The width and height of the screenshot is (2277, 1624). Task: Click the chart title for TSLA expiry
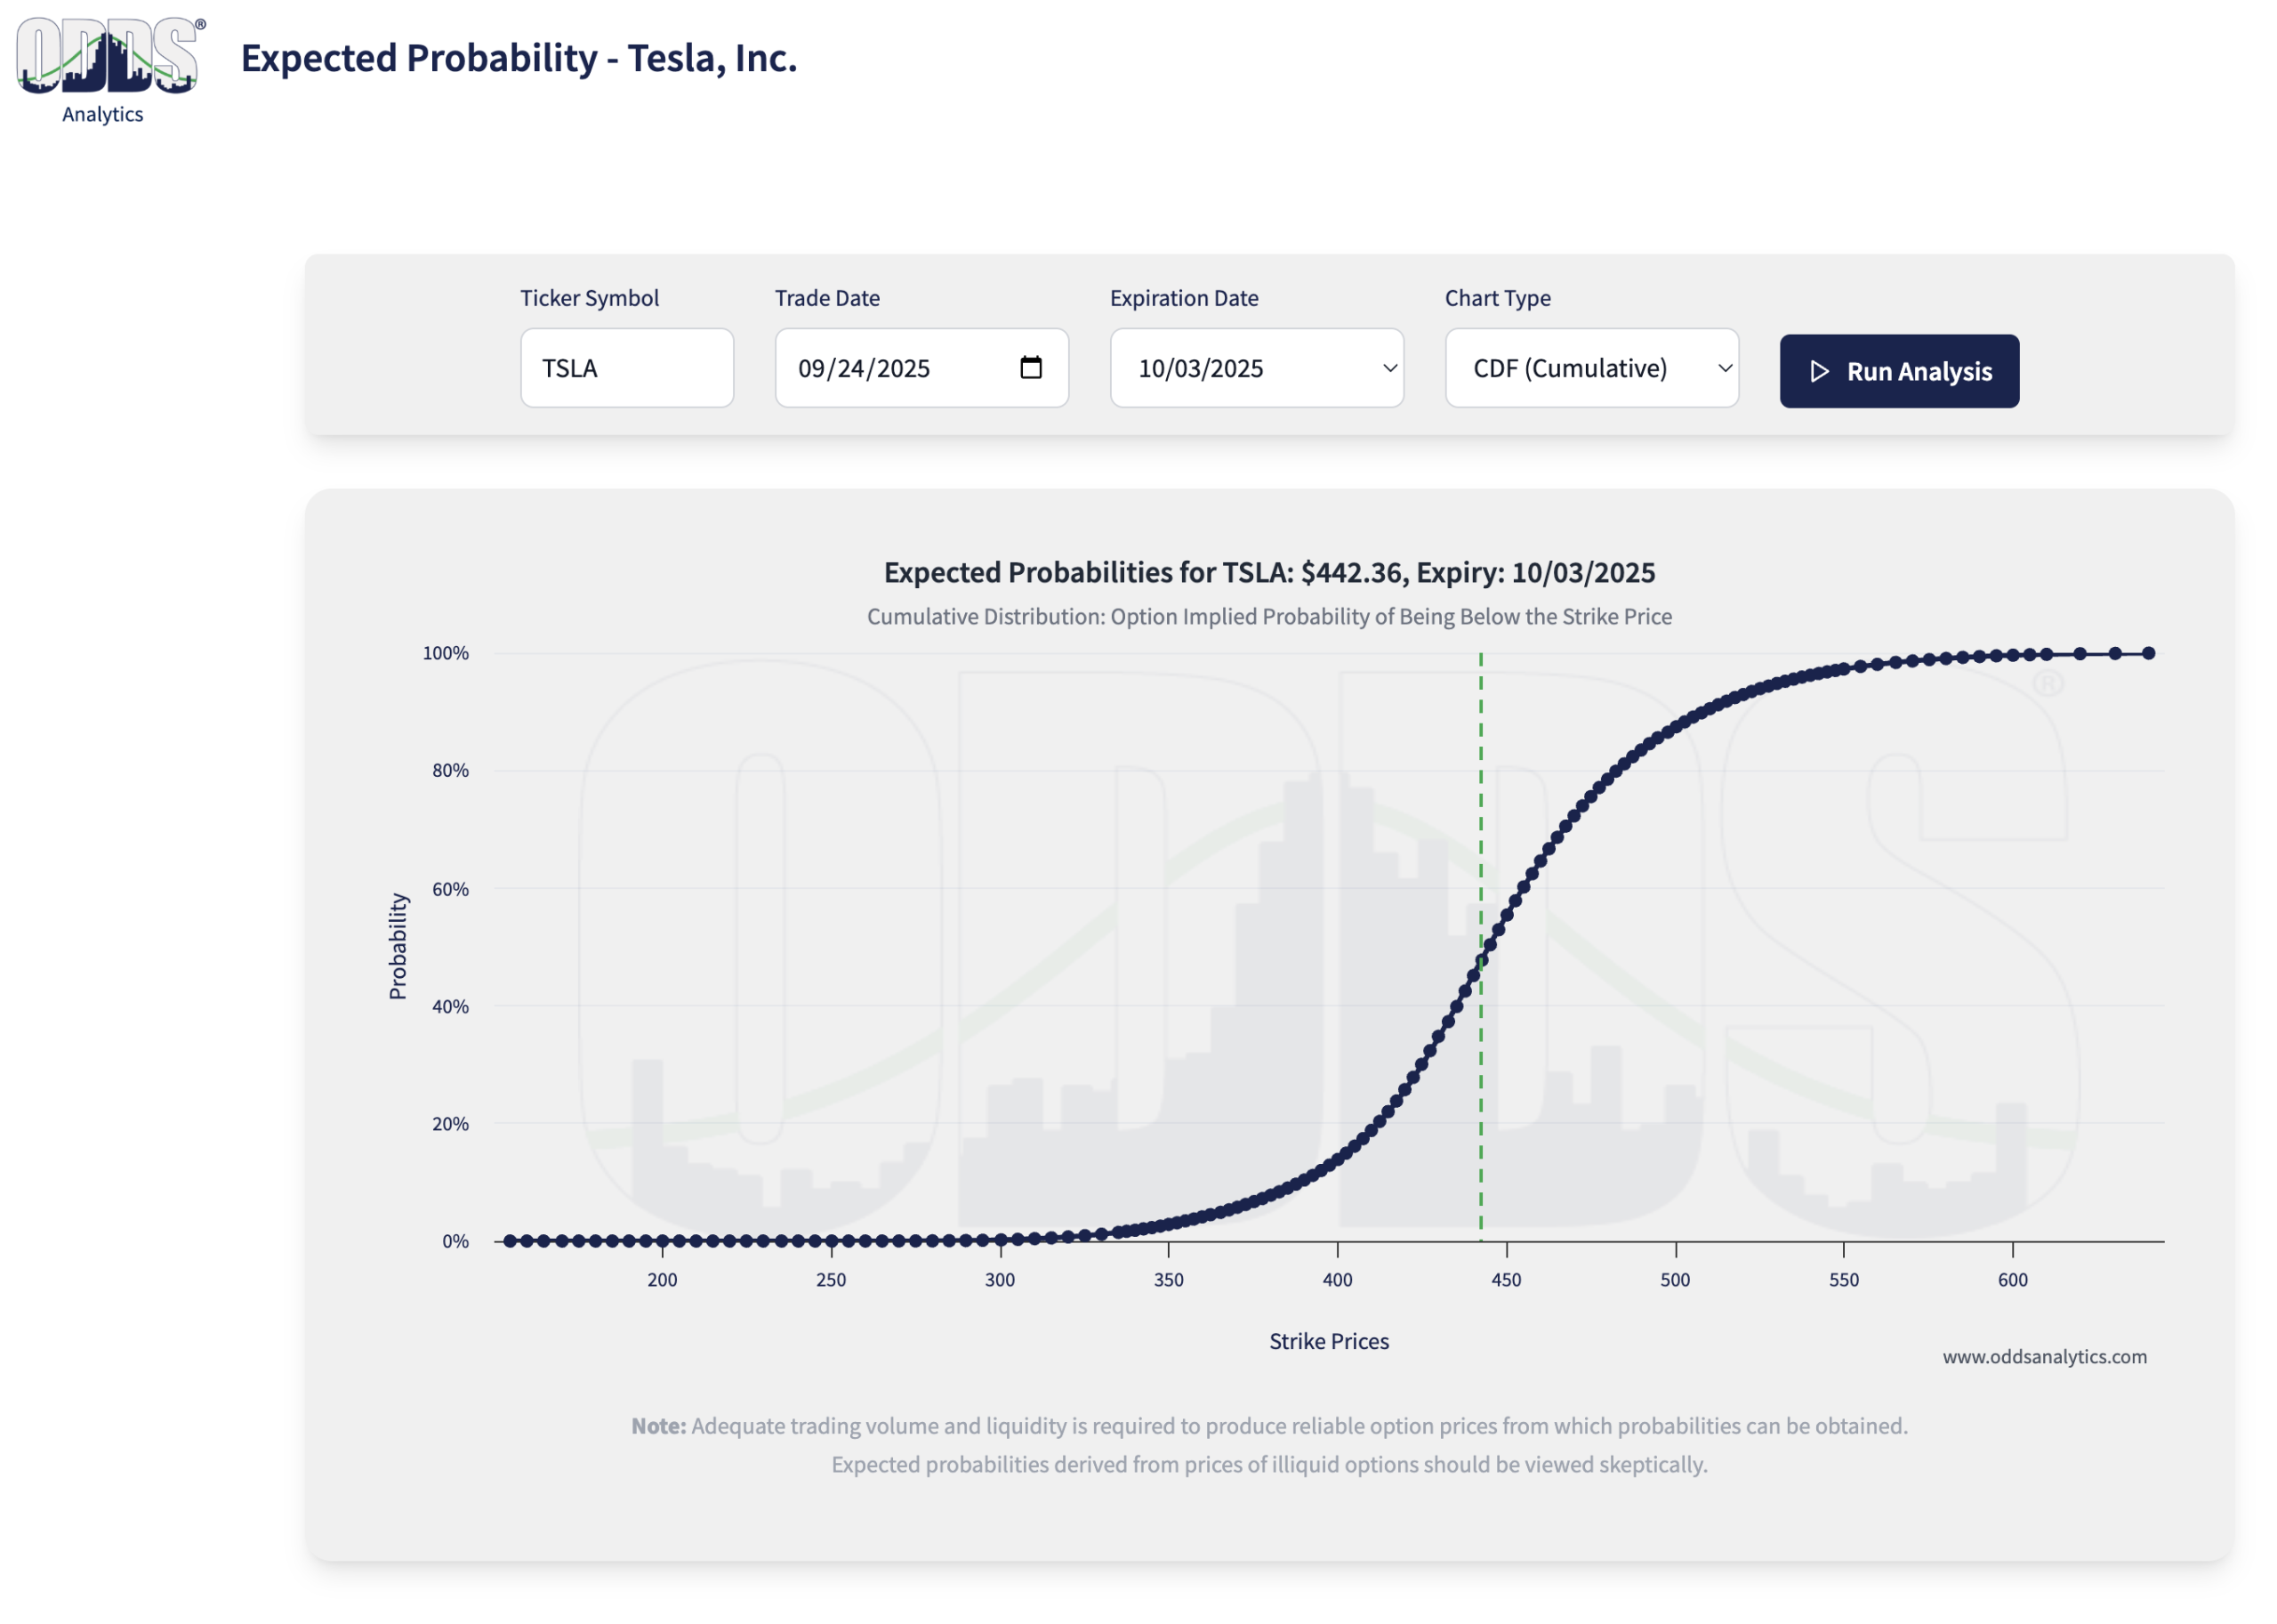pyautogui.click(x=1269, y=573)
